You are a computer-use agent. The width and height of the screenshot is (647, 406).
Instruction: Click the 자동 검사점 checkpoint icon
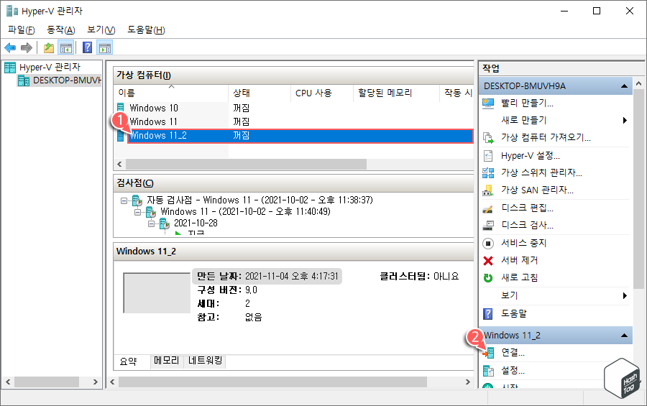(x=137, y=201)
